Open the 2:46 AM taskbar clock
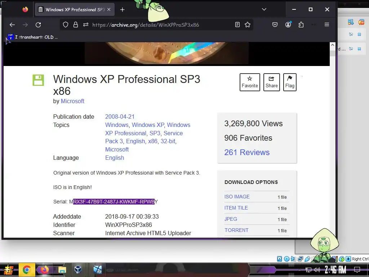369x277 pixels. coord(335,270)
